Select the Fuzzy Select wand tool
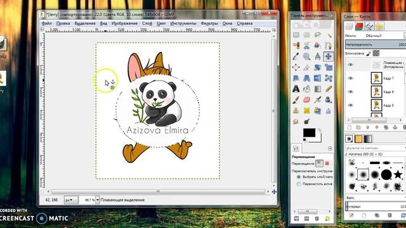 point(329,35)
